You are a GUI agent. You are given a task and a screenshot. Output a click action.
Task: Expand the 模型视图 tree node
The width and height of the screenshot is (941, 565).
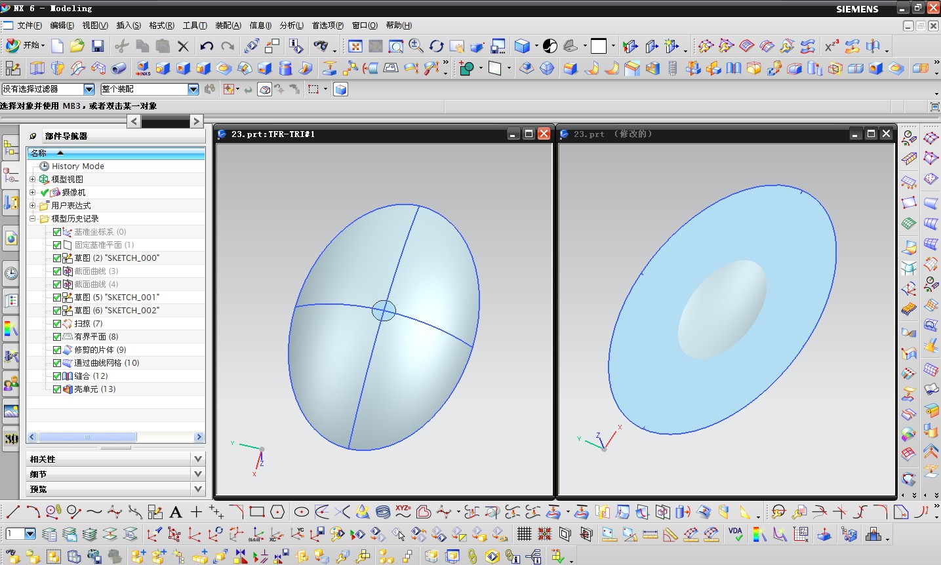32,179
